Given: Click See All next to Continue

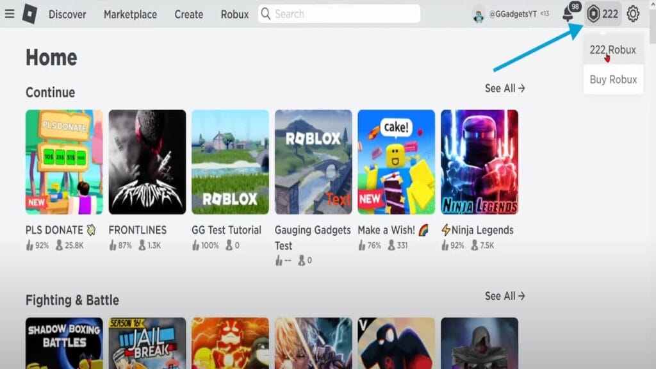Looking at the screenshot, I should (505, 88).
